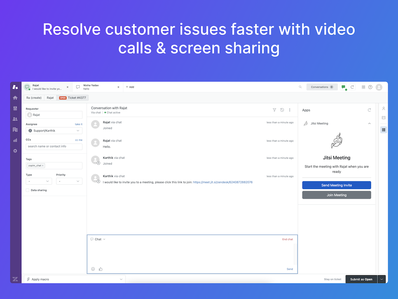Open the meet.jit.si meeting link
Image resolution: width=398 pixels, height=299 pixels.
[223, 182]
